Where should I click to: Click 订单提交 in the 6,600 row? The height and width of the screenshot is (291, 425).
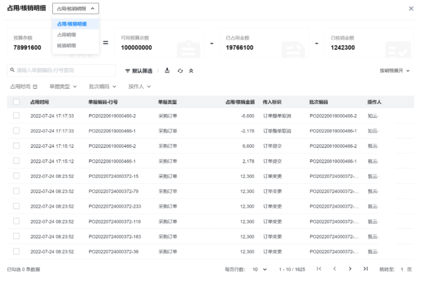click(x=273, y=146)
